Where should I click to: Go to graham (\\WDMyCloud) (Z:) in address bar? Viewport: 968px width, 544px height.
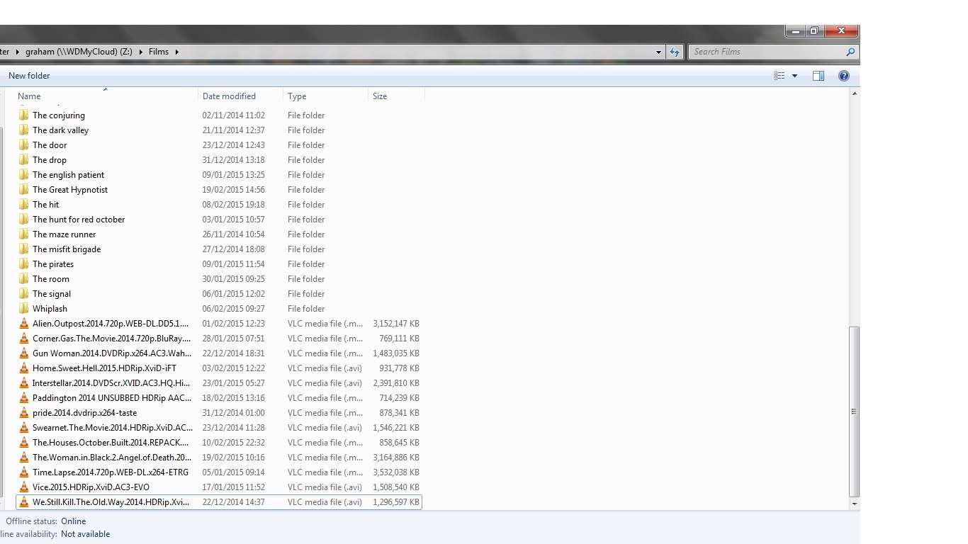pyautogui.click(x=79, y=52)
